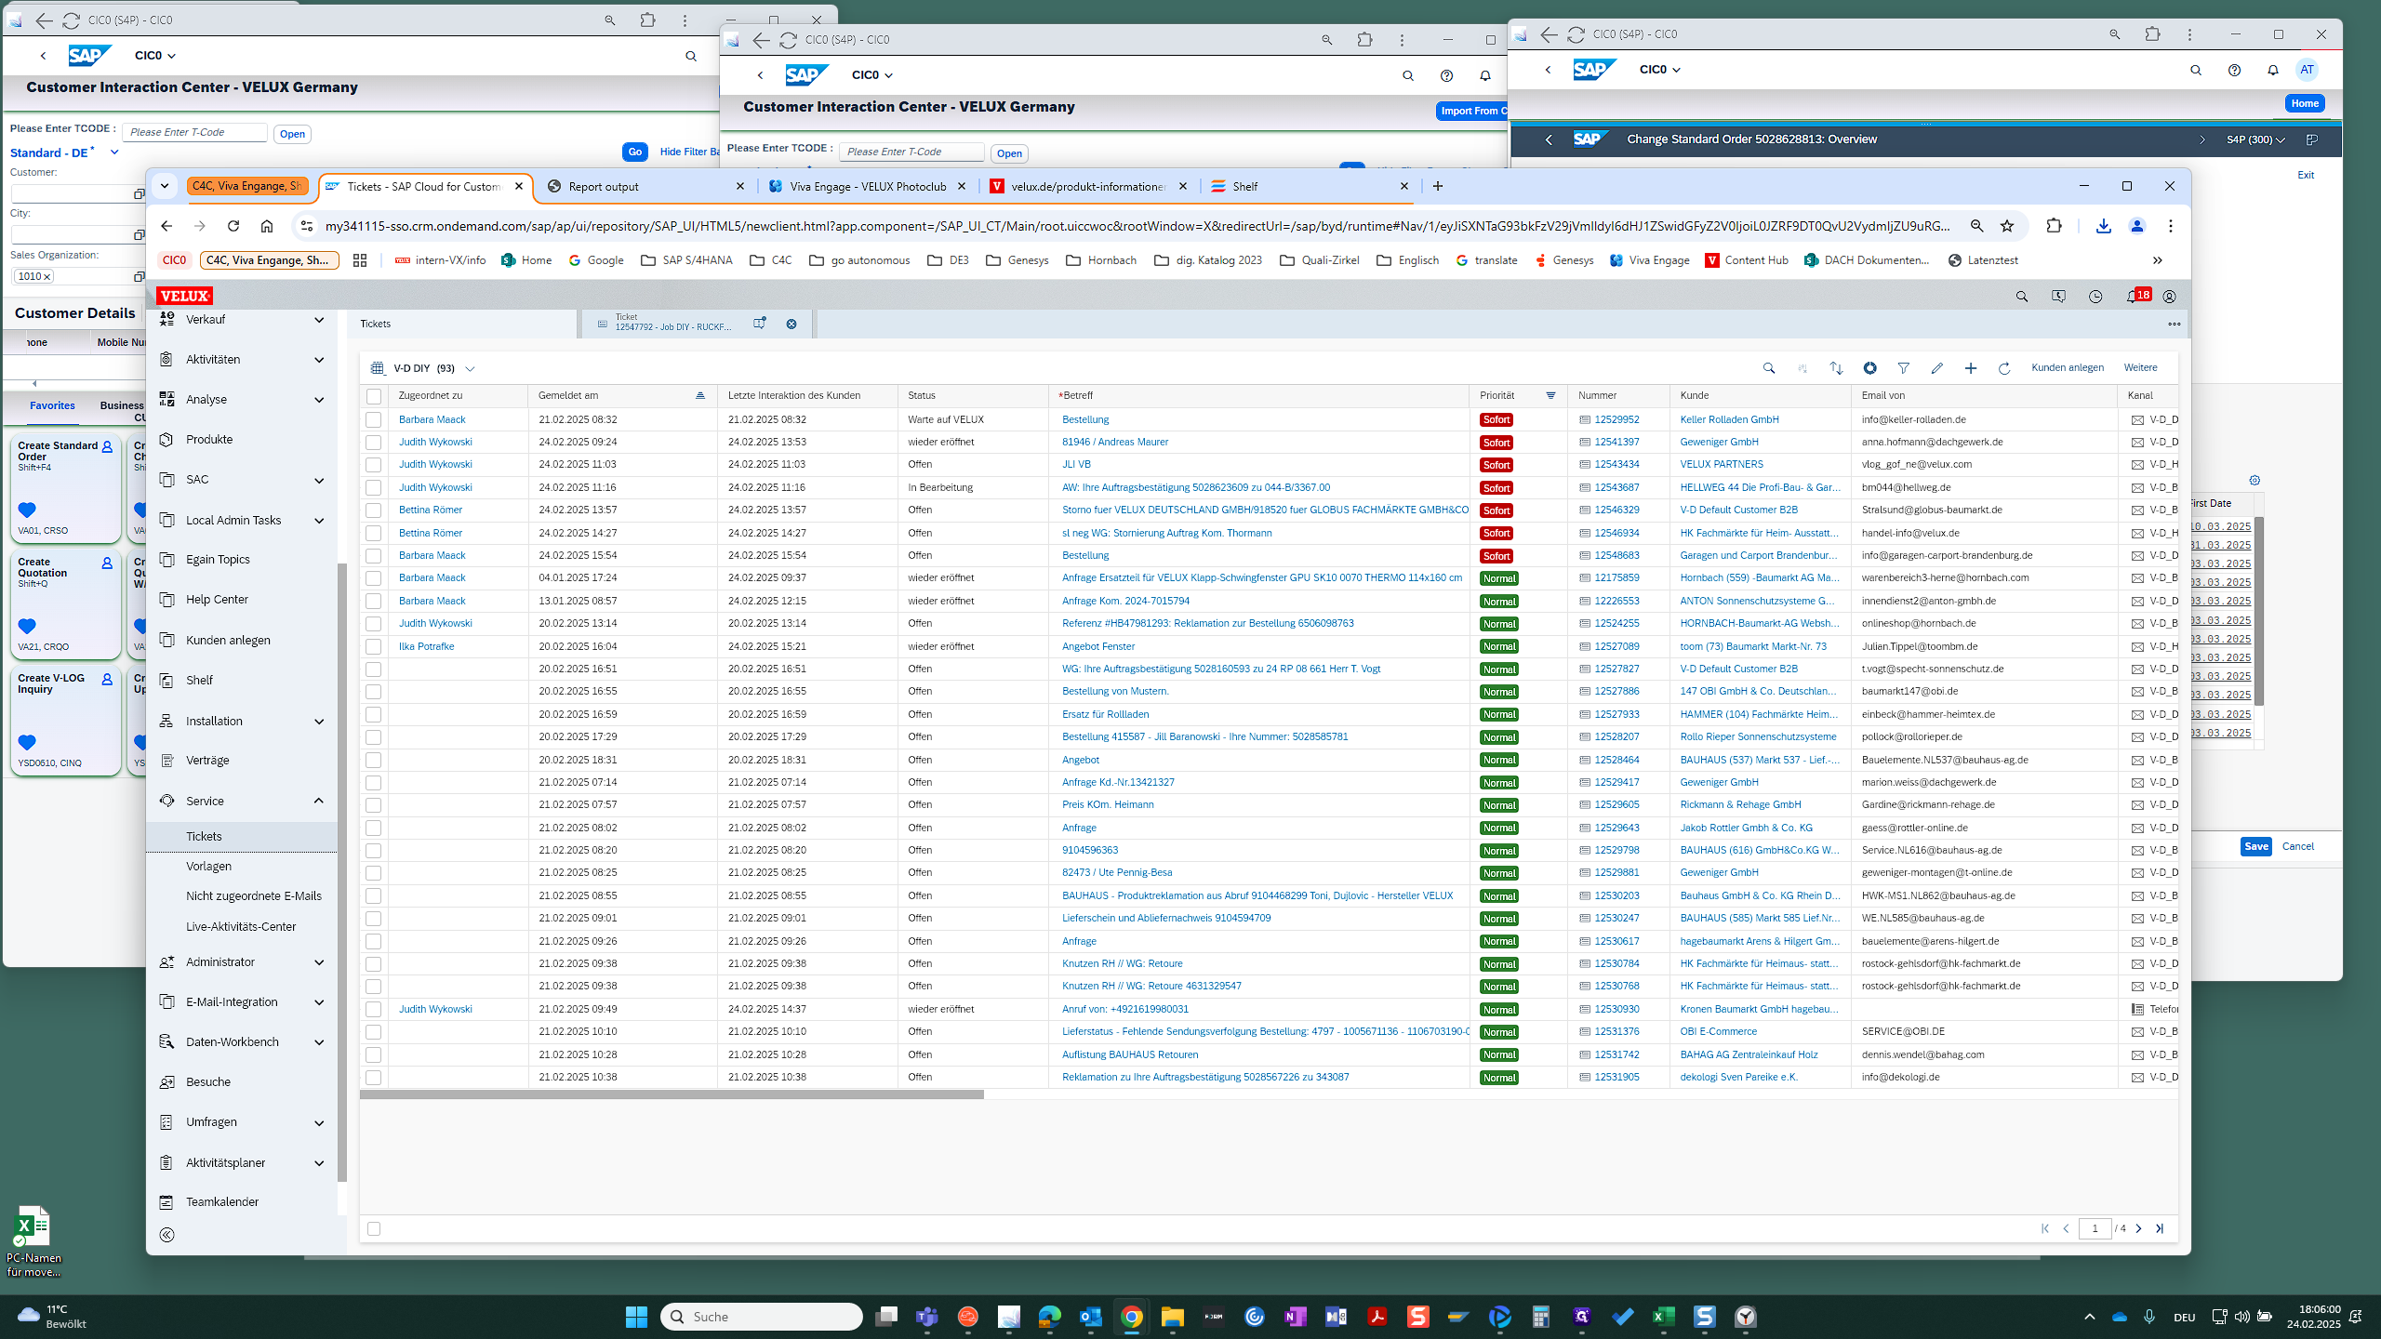
Task: Switch to the Viva Engage - VELUX Photoclub tab
Action: tap(867, 186)
